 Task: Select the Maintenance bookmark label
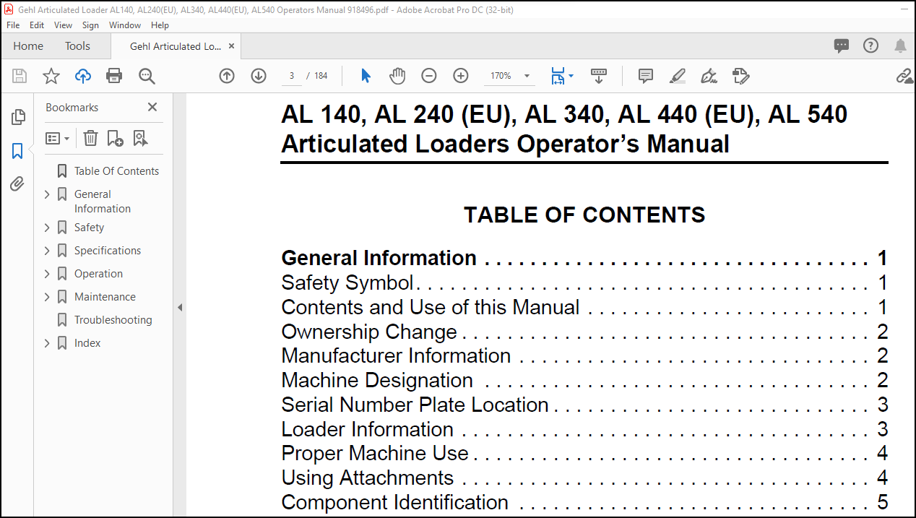point(105,297)
